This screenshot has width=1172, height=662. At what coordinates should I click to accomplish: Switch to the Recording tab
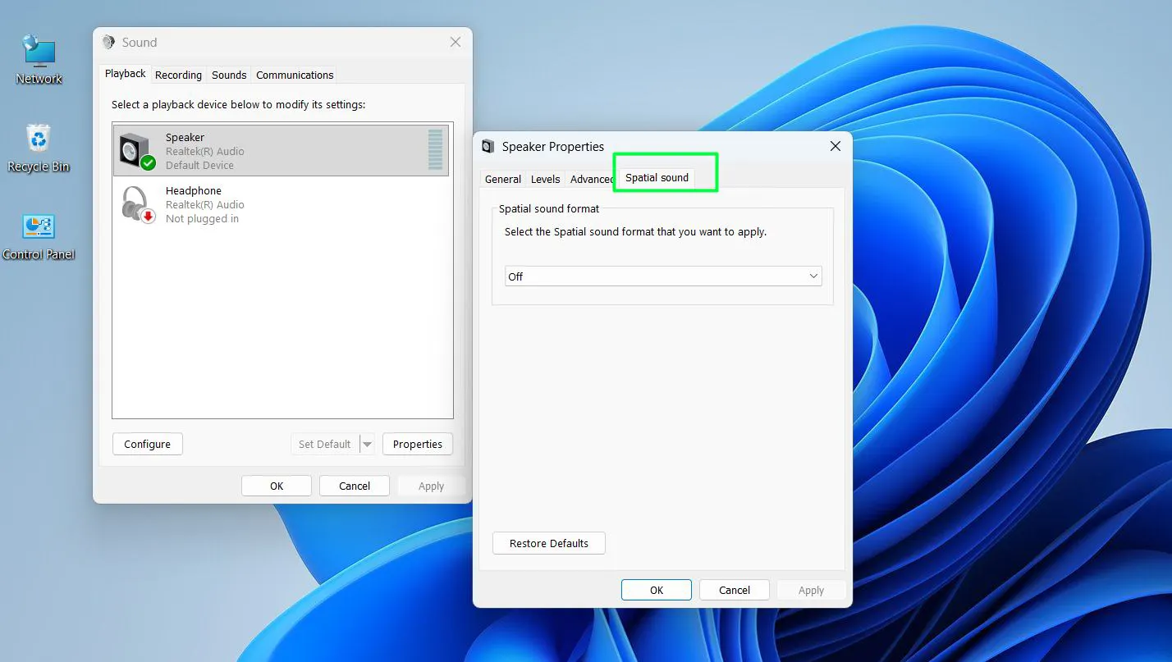click(x=178, y=75)
